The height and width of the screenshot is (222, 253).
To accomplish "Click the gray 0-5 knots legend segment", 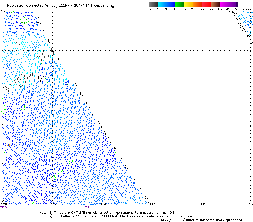I will pos(153,4).
